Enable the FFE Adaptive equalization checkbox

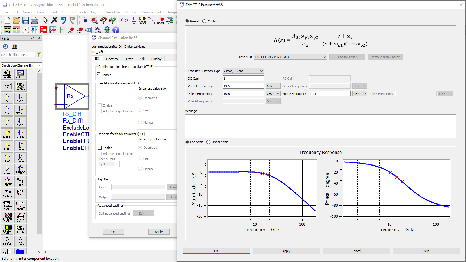coord(99,111)
